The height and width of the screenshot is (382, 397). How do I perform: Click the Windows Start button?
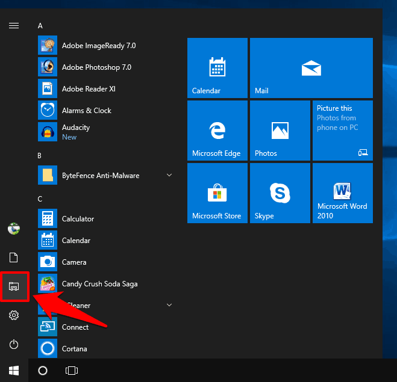[14, 370]
